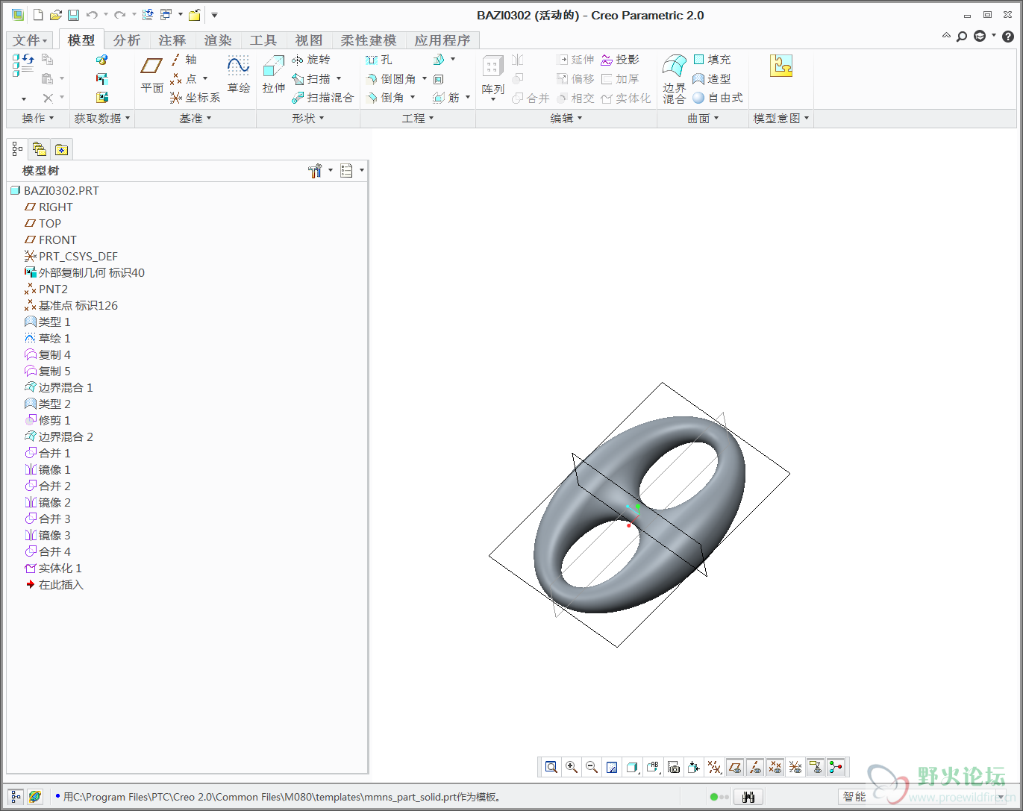
Task: Switch to the Analysis (分析) tab
Action: 127,40
